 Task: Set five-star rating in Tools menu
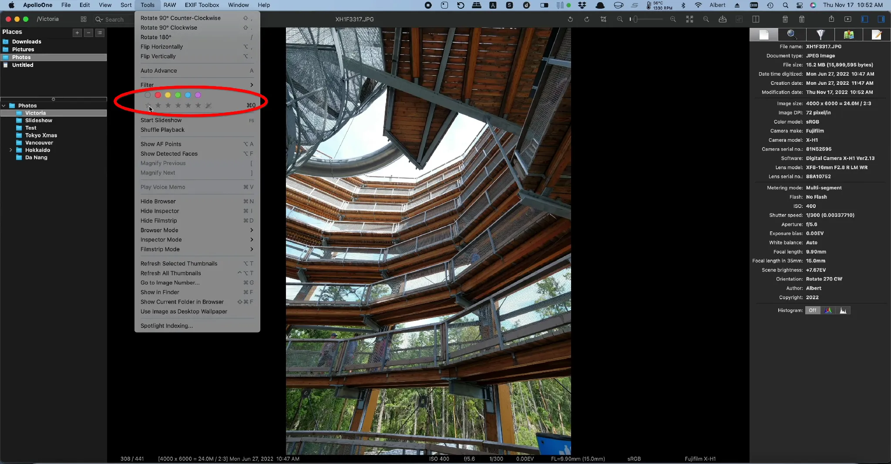(198, 105)
